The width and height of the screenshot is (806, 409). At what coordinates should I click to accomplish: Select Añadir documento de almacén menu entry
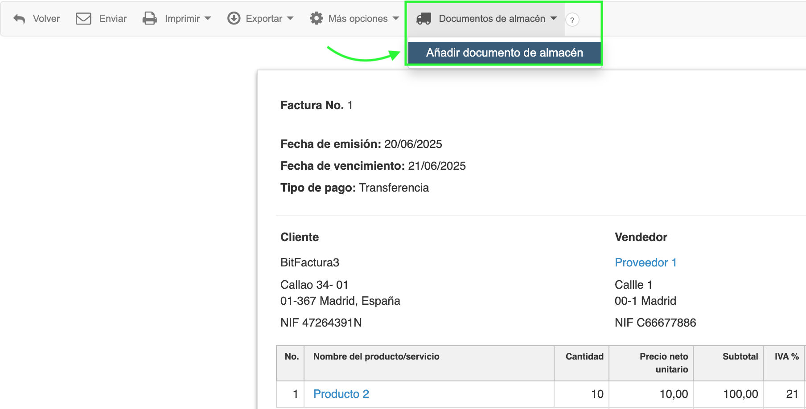pyautogui.click(x=504, y=53)
